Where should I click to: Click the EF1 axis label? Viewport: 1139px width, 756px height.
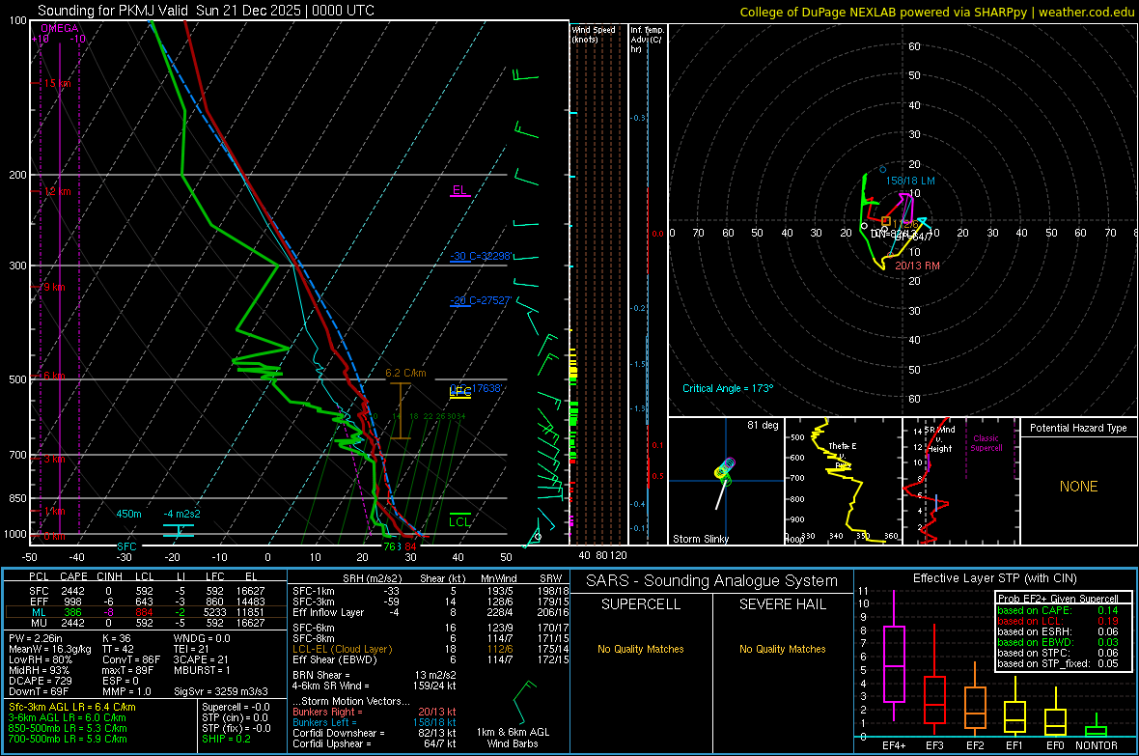1014,745
